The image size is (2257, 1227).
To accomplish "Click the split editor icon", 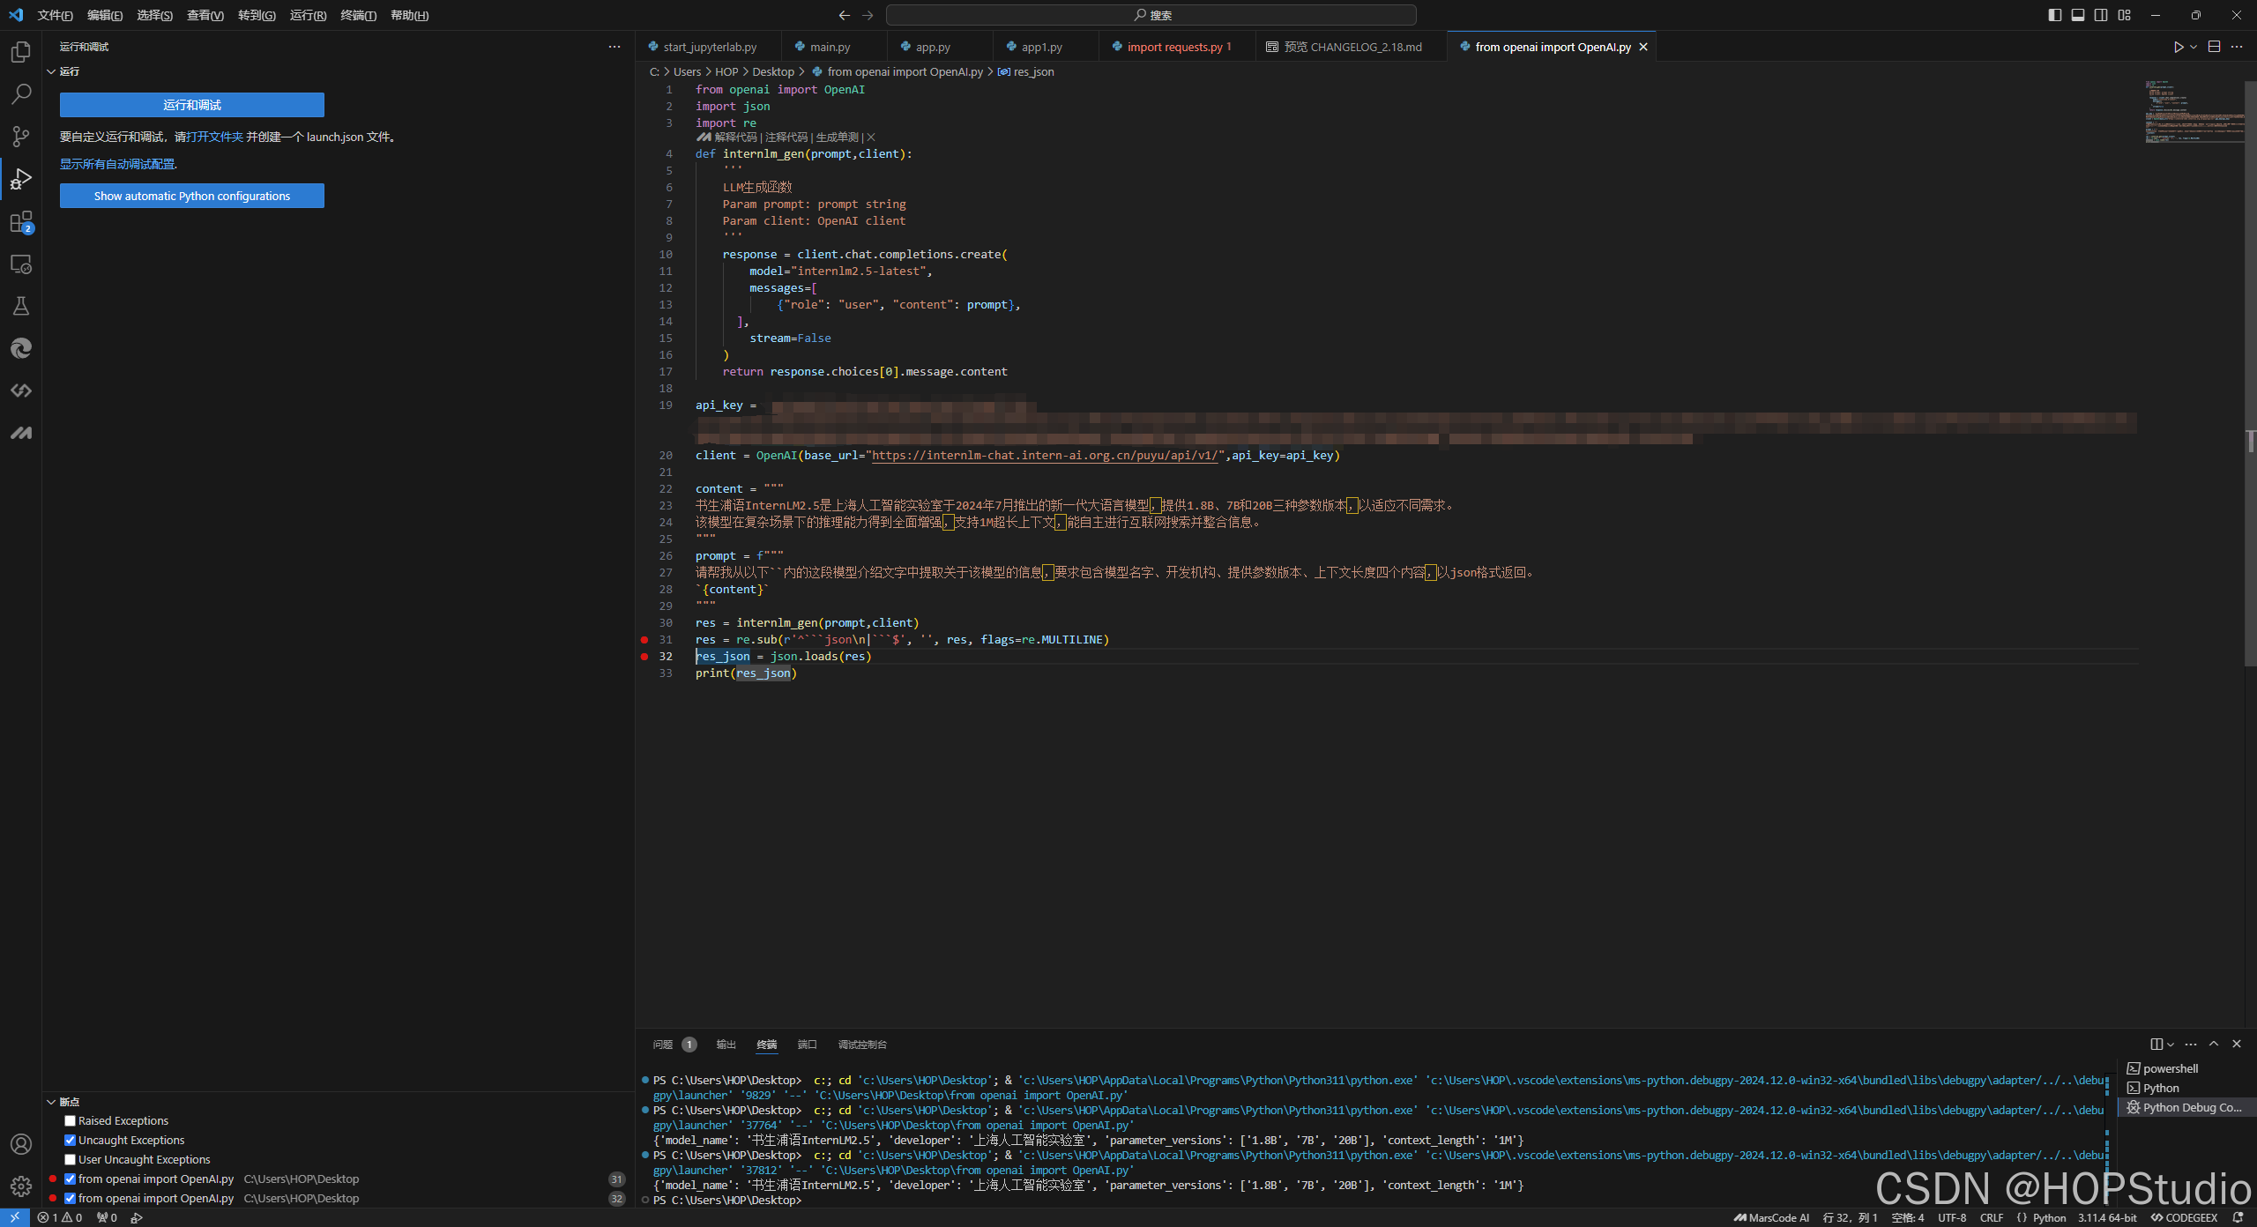I will coord(2214,47).
